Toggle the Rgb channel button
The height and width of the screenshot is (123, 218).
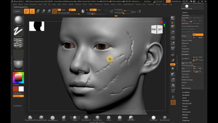coord(72,10)
